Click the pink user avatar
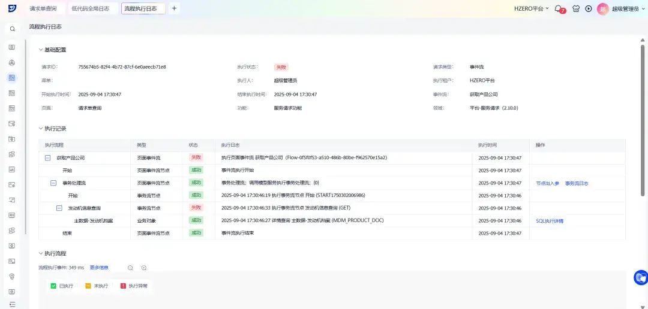This screenshot has width=648, height=309. click(x=603, y=8)
